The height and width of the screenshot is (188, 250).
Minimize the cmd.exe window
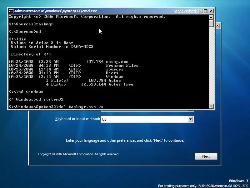(x=200, y=11)
